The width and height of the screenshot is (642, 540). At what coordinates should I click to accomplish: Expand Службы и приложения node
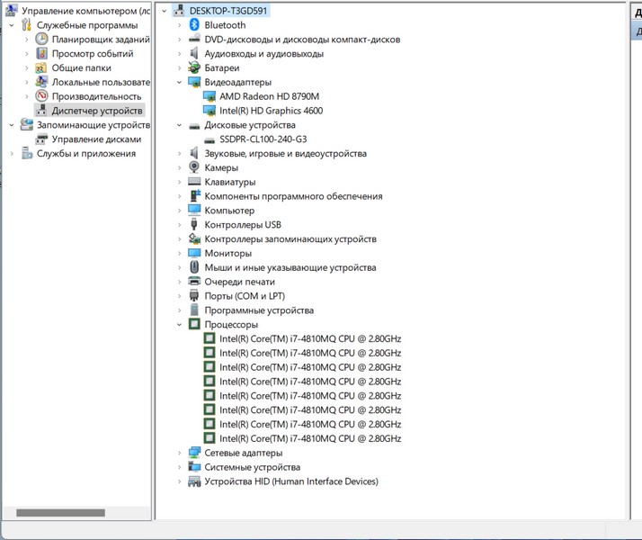[12, 154]
